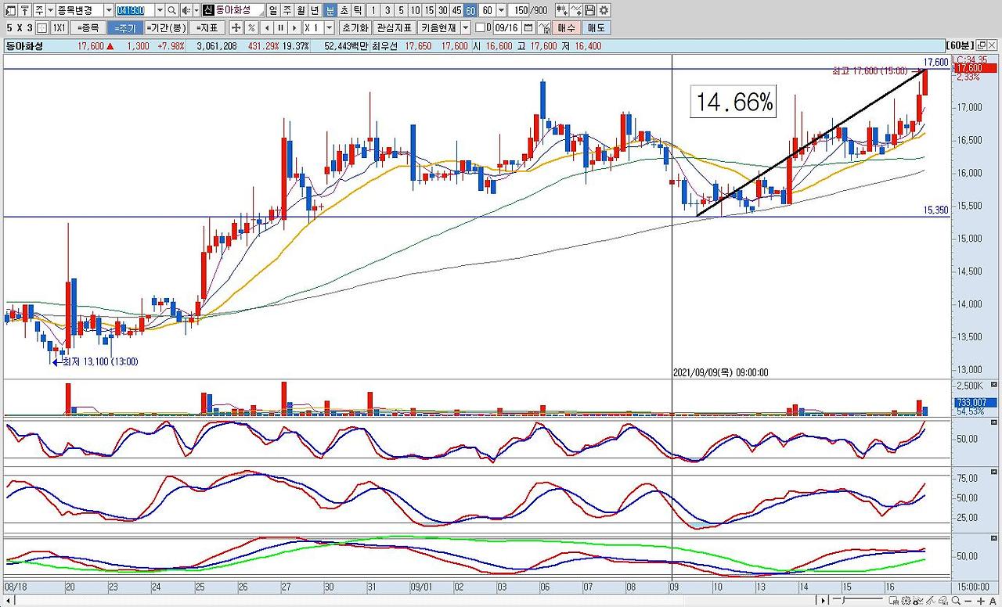Viewport: 1002px width, 607px height.
Task: Click the A auto-fit icon at bottom right
Action: point(993,601)
